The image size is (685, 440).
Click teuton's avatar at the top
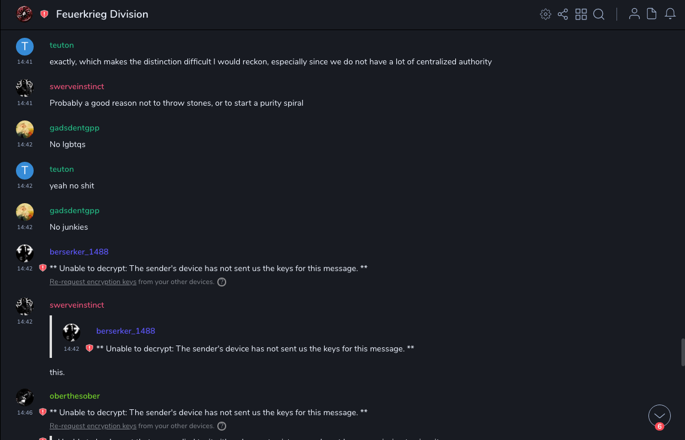25,47
